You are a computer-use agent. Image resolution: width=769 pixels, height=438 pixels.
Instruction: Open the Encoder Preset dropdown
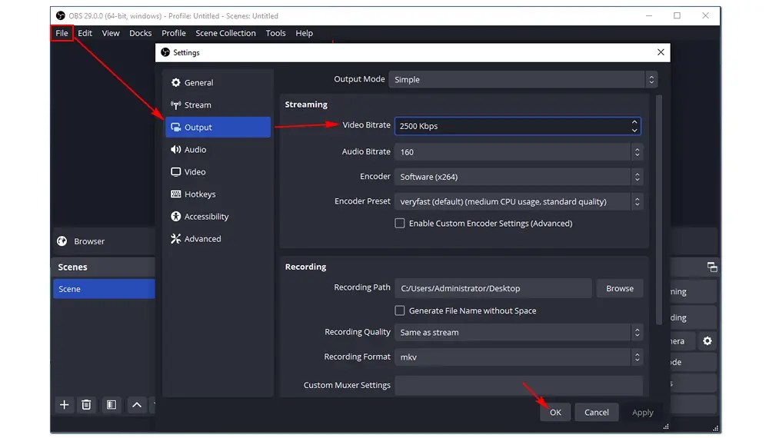click(x=518, y=201)
